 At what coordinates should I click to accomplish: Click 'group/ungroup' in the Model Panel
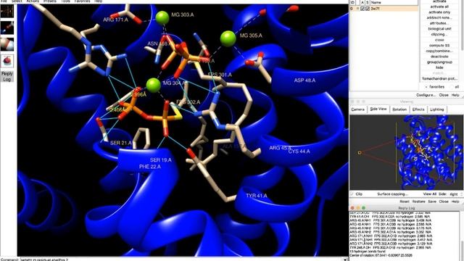coord(439,62)
